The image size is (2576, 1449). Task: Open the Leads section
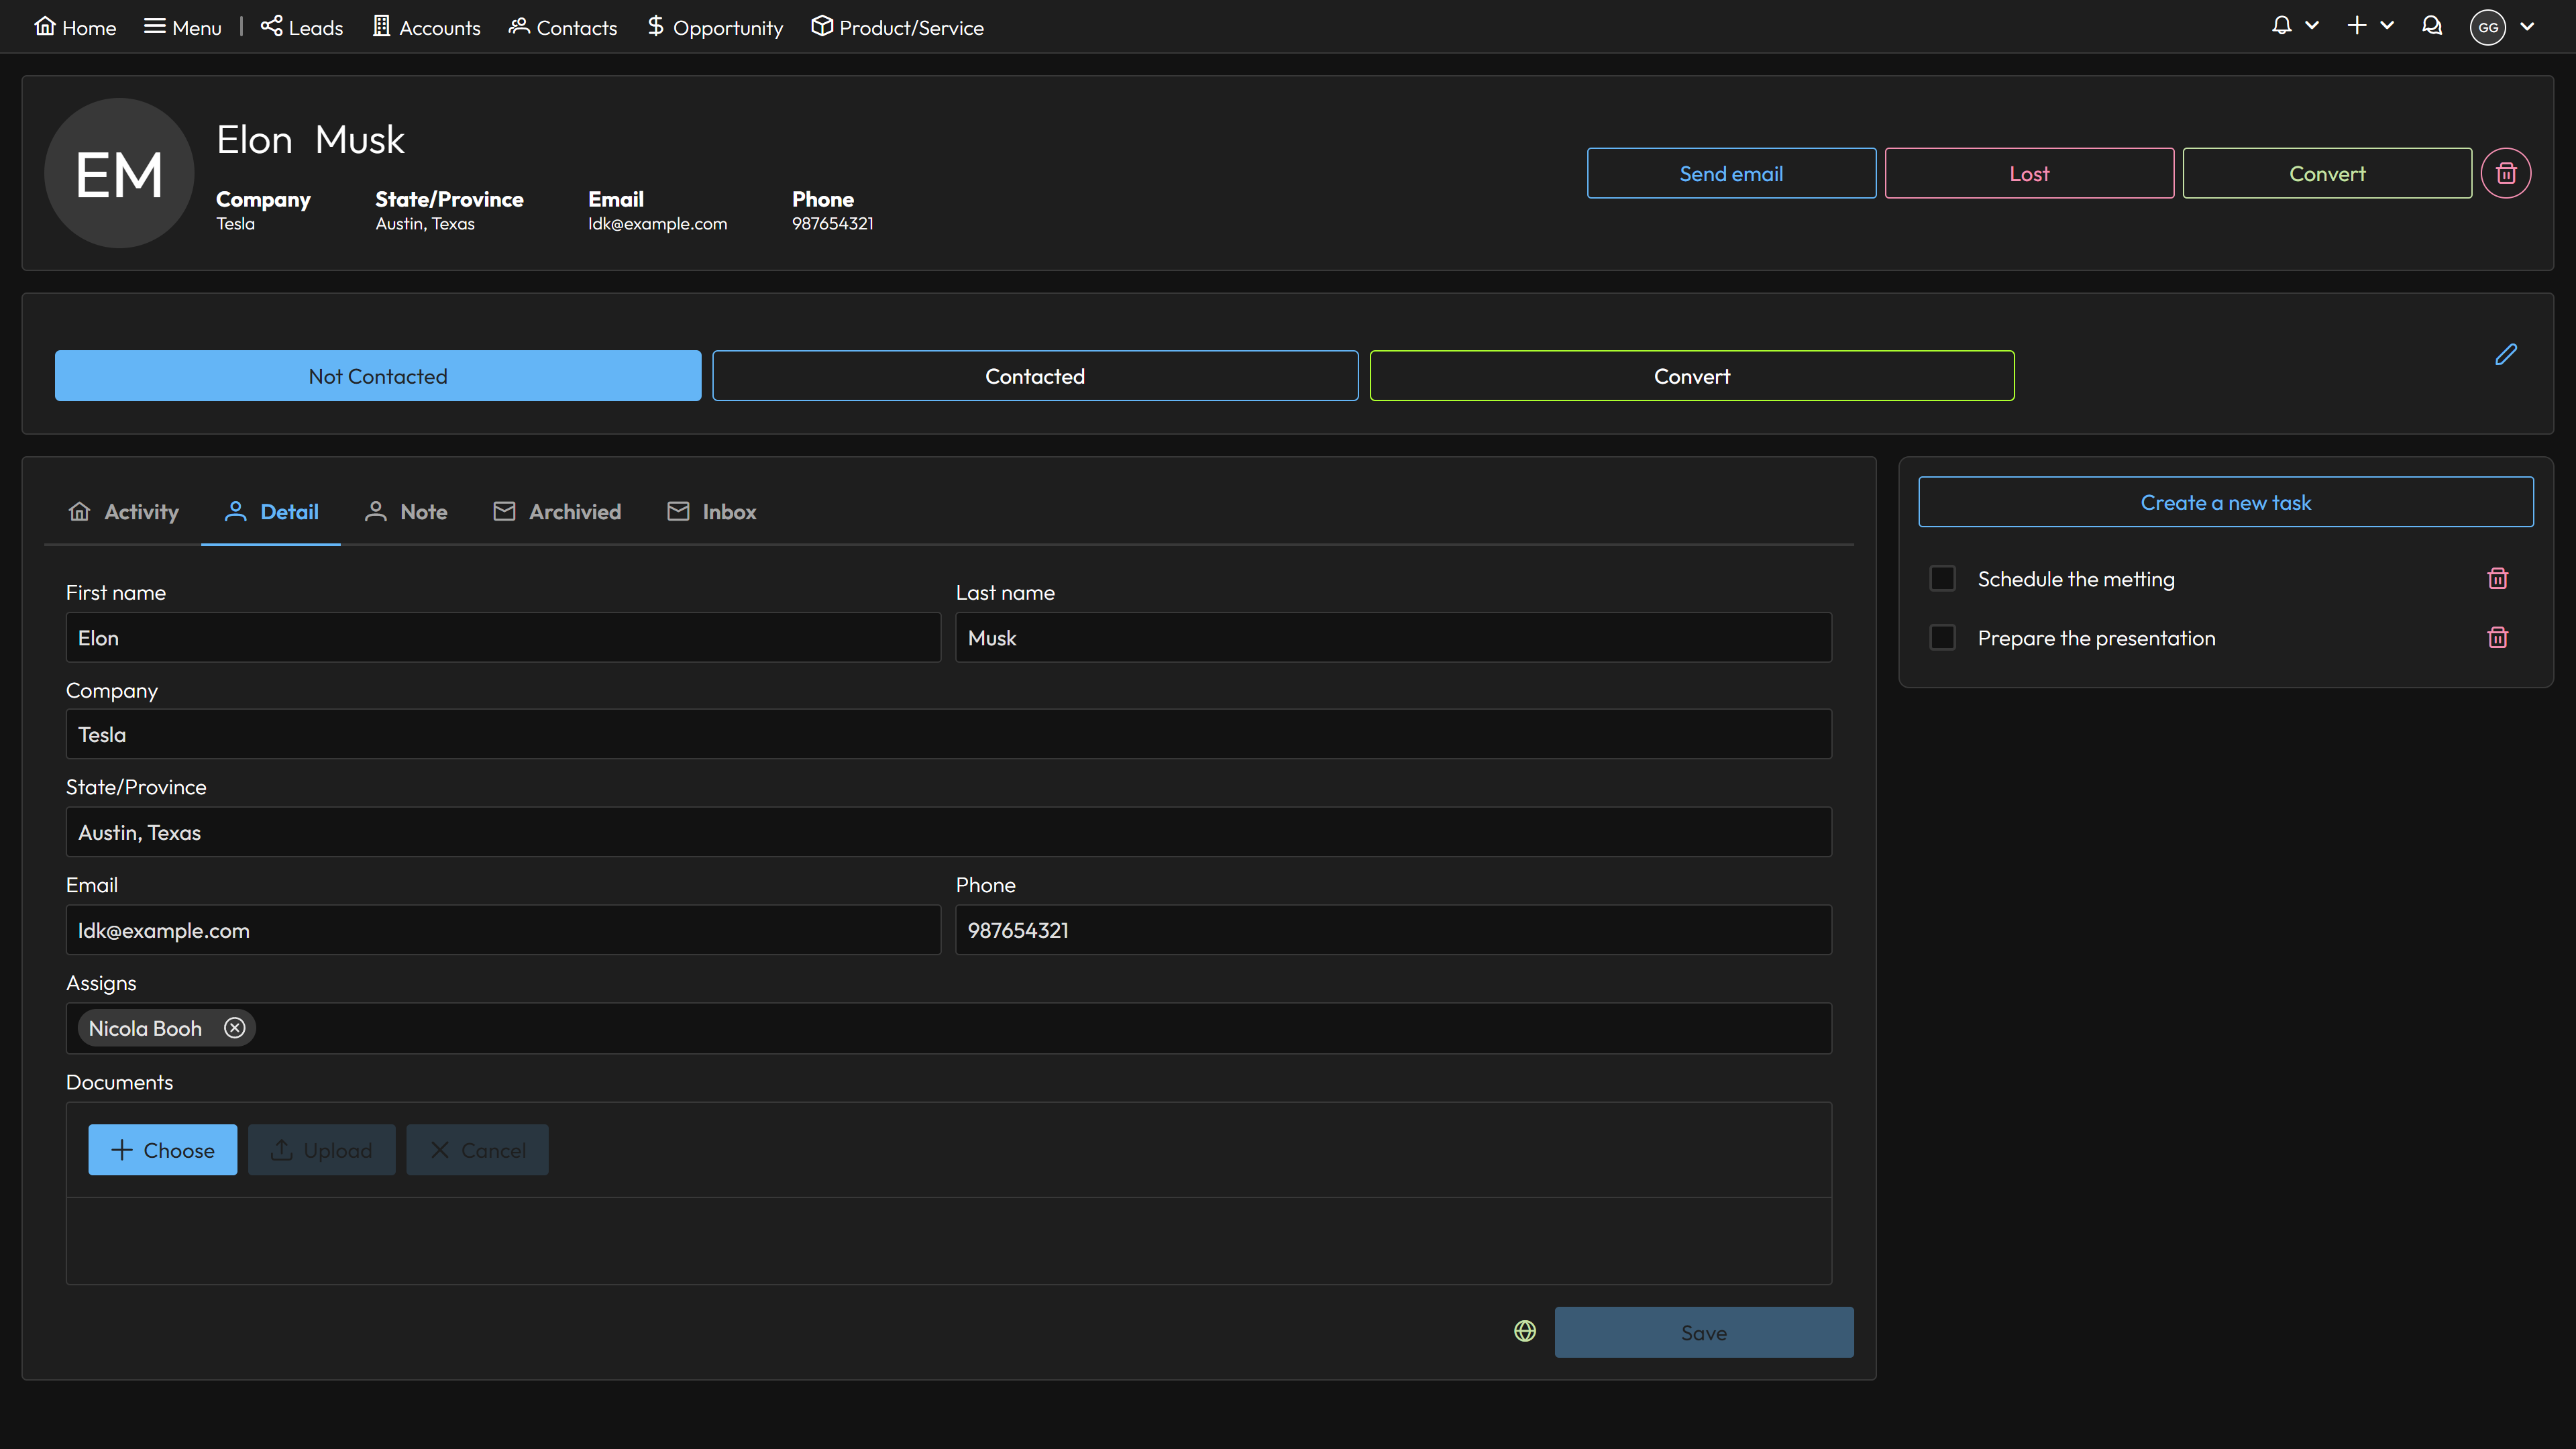(x=302, y=27)
